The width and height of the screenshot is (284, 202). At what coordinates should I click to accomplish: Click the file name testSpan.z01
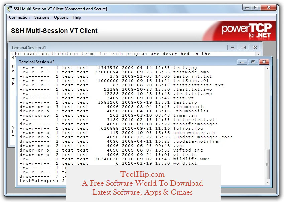coord(191,81)
